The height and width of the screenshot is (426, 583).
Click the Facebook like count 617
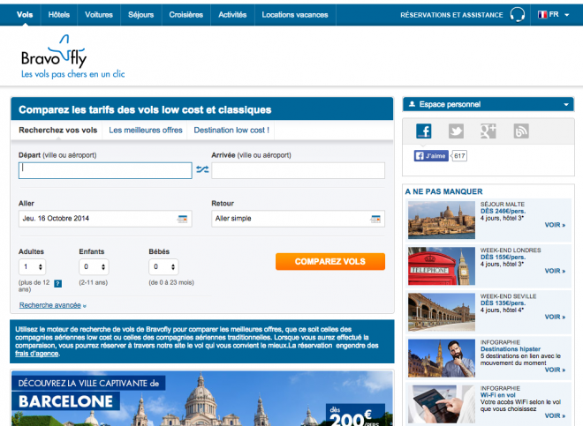click(459, 156)
